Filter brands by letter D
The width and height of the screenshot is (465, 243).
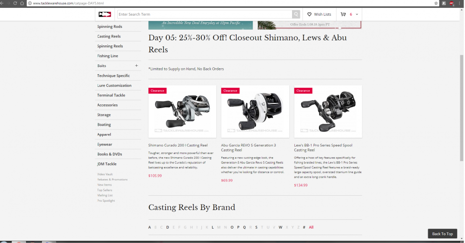pos(167,227)
